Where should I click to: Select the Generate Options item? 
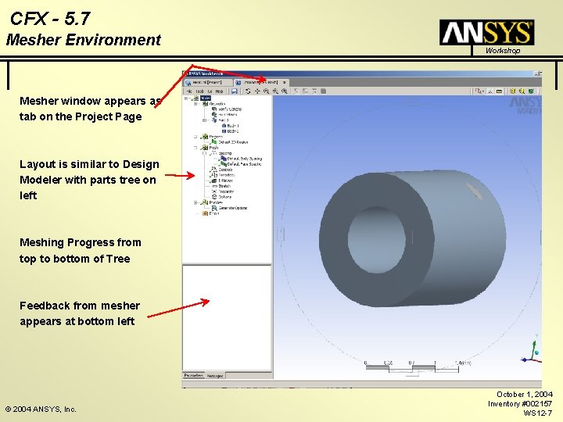(x=233, y=208)
